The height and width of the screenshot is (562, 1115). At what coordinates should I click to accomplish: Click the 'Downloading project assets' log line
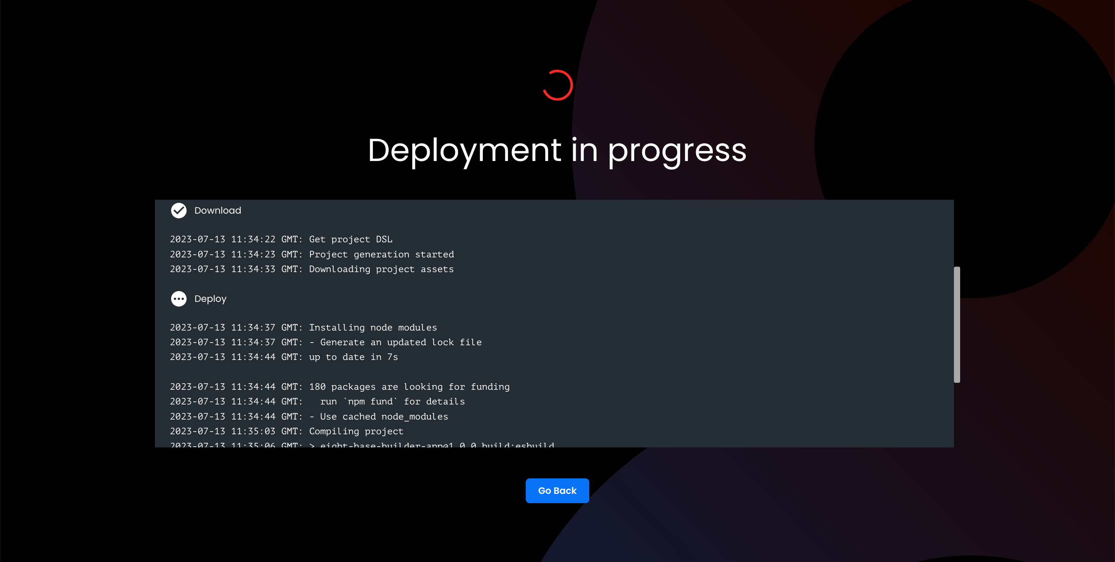click(x=381, y=269)
